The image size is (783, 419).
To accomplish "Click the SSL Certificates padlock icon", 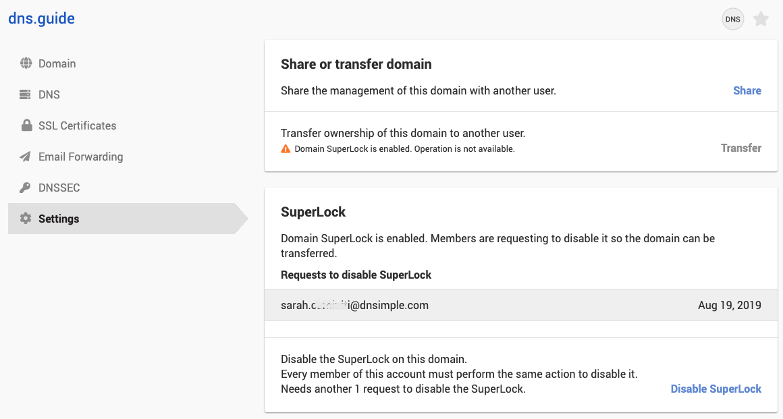I will click(x=26, y=125).
